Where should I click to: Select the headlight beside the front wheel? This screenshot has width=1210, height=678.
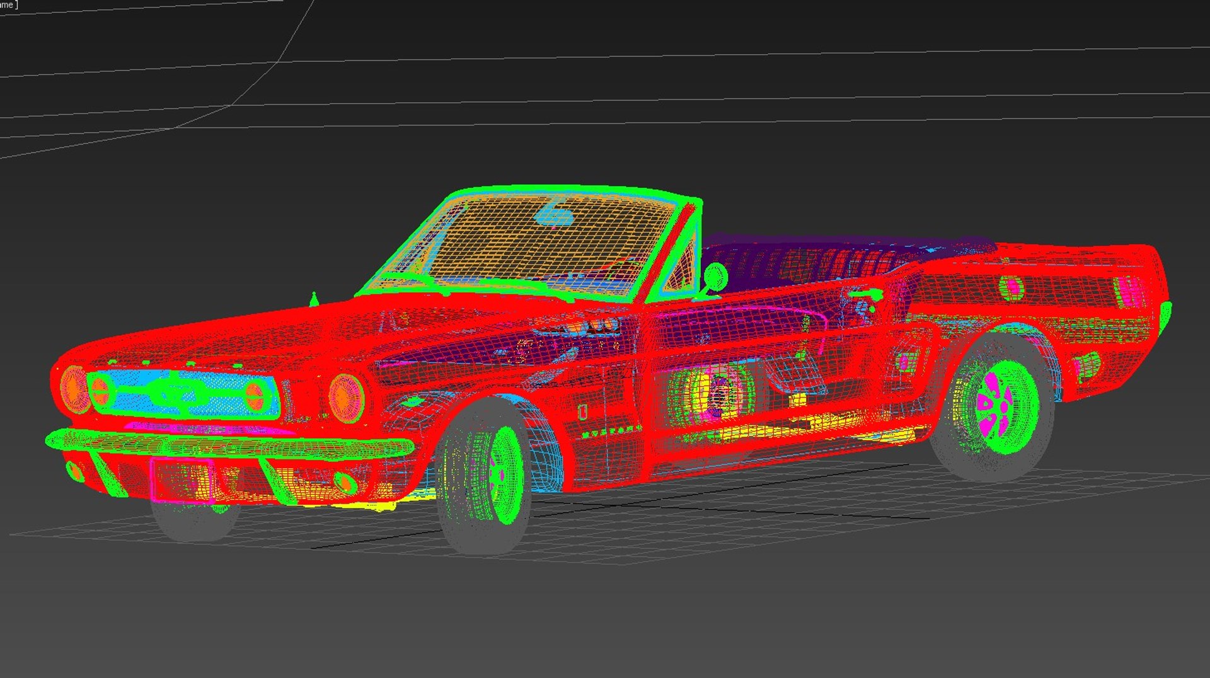click(x=346, y=398)
